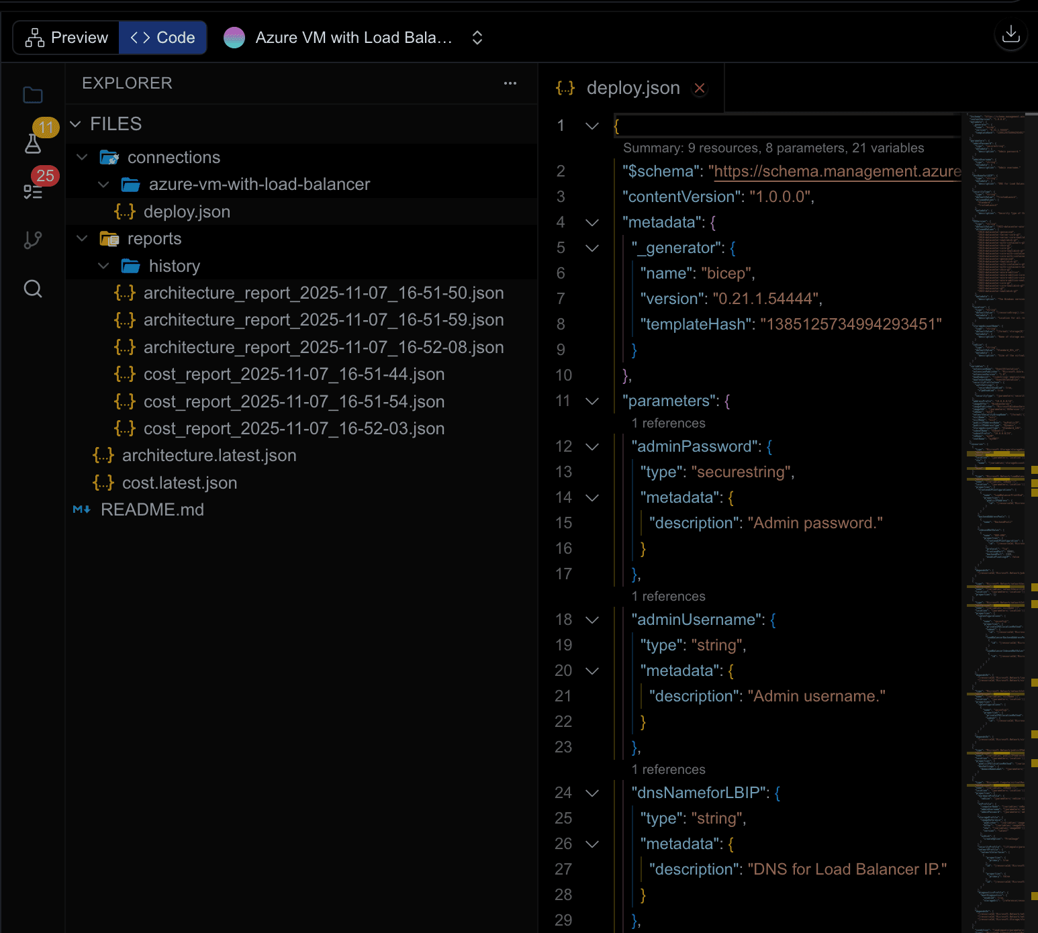Open architecture.latest.json file
Screen dimensions: 1038x933
coord(301,455)
